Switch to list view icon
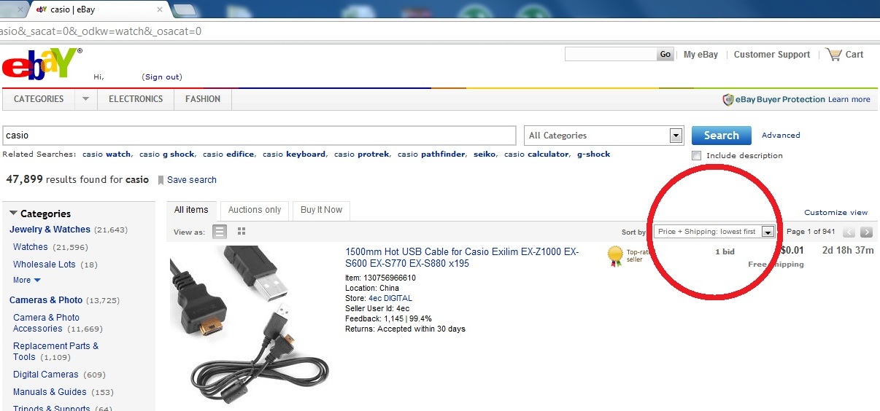This screenshot has height=411, width=880. coord(220,232)
